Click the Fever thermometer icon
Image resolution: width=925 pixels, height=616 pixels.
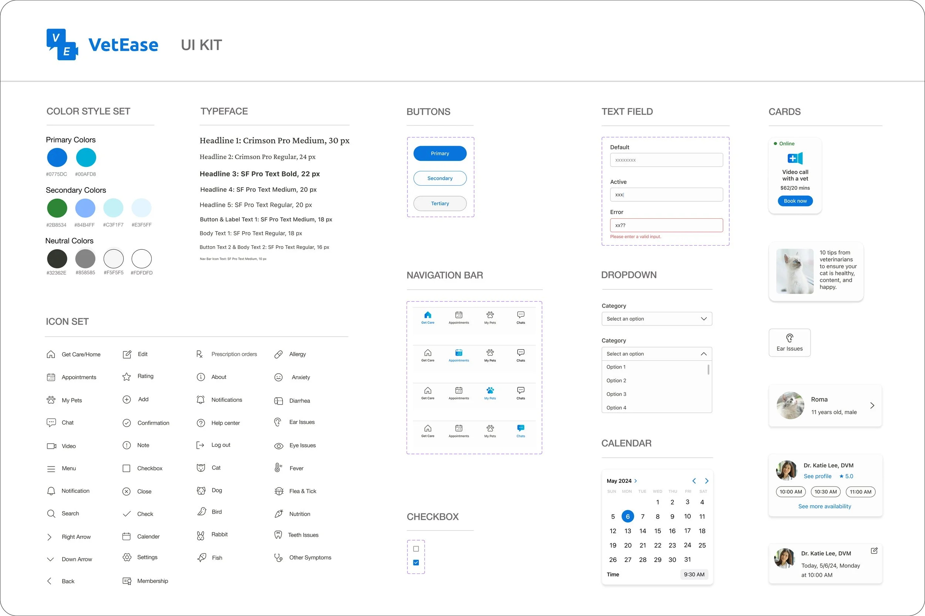(278, 468)
